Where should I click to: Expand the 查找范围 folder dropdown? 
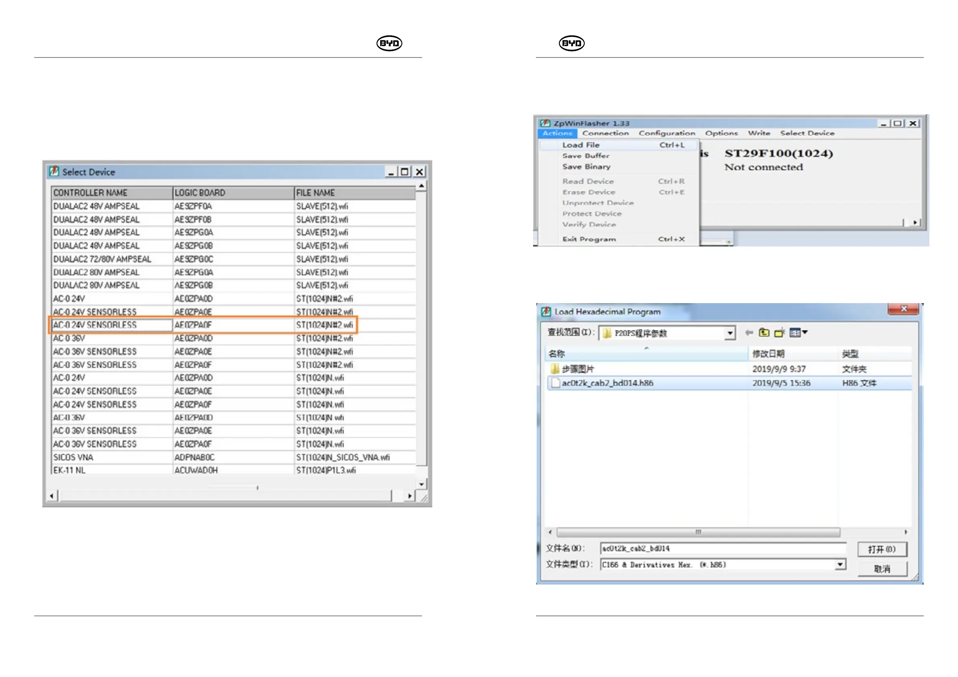[729, 333]
